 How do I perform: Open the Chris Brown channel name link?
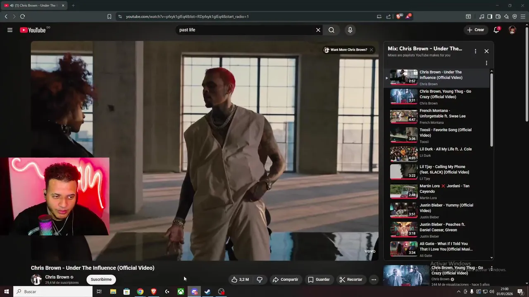pyautogui.click(x=57, y=277)
